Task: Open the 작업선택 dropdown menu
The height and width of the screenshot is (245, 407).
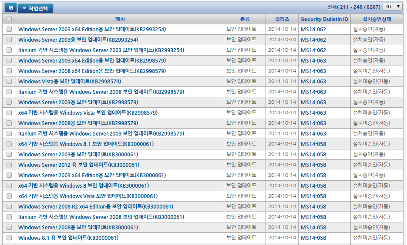Action: point(35,8)
